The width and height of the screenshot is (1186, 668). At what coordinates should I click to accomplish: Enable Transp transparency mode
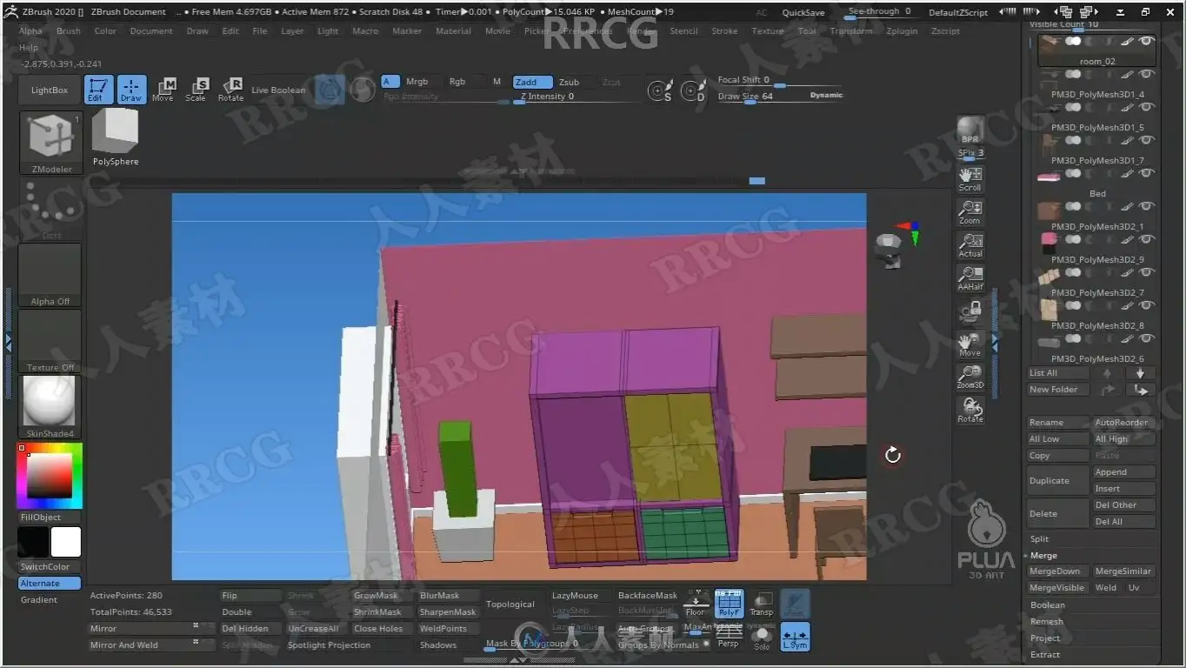click(762, 604)
